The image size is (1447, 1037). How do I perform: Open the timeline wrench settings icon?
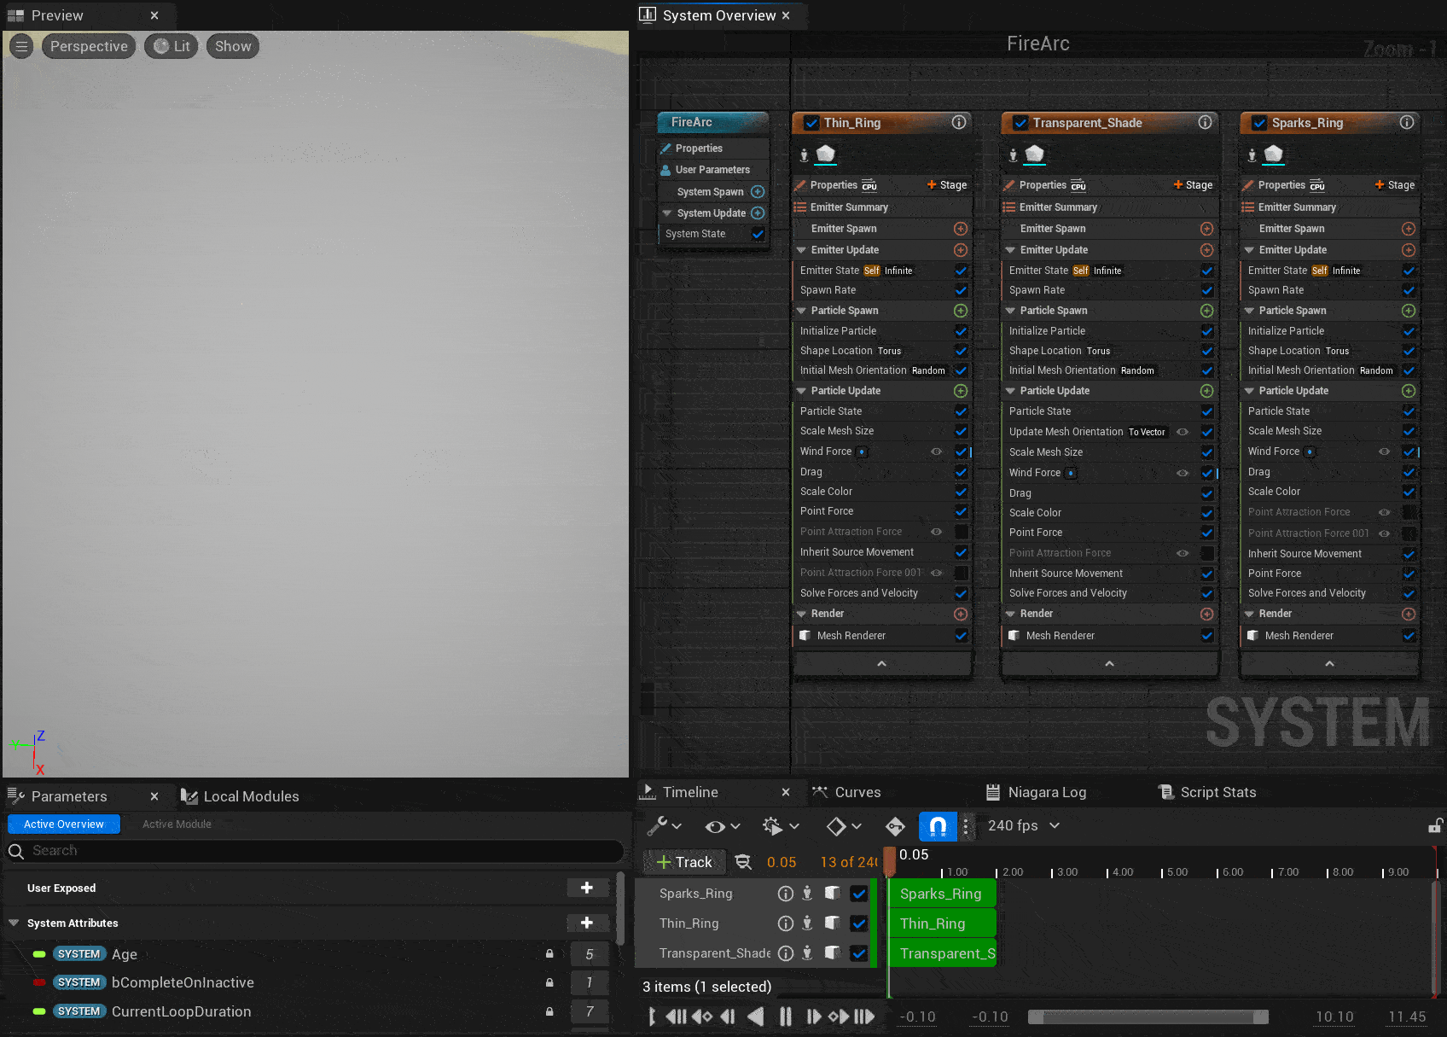(657, 825)
